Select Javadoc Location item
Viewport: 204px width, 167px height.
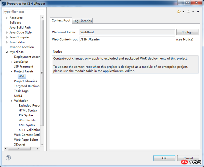(x=22, y=47)
